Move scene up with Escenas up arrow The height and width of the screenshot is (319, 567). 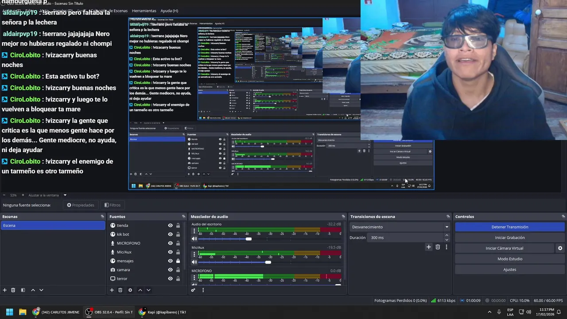tap(33, 290)
